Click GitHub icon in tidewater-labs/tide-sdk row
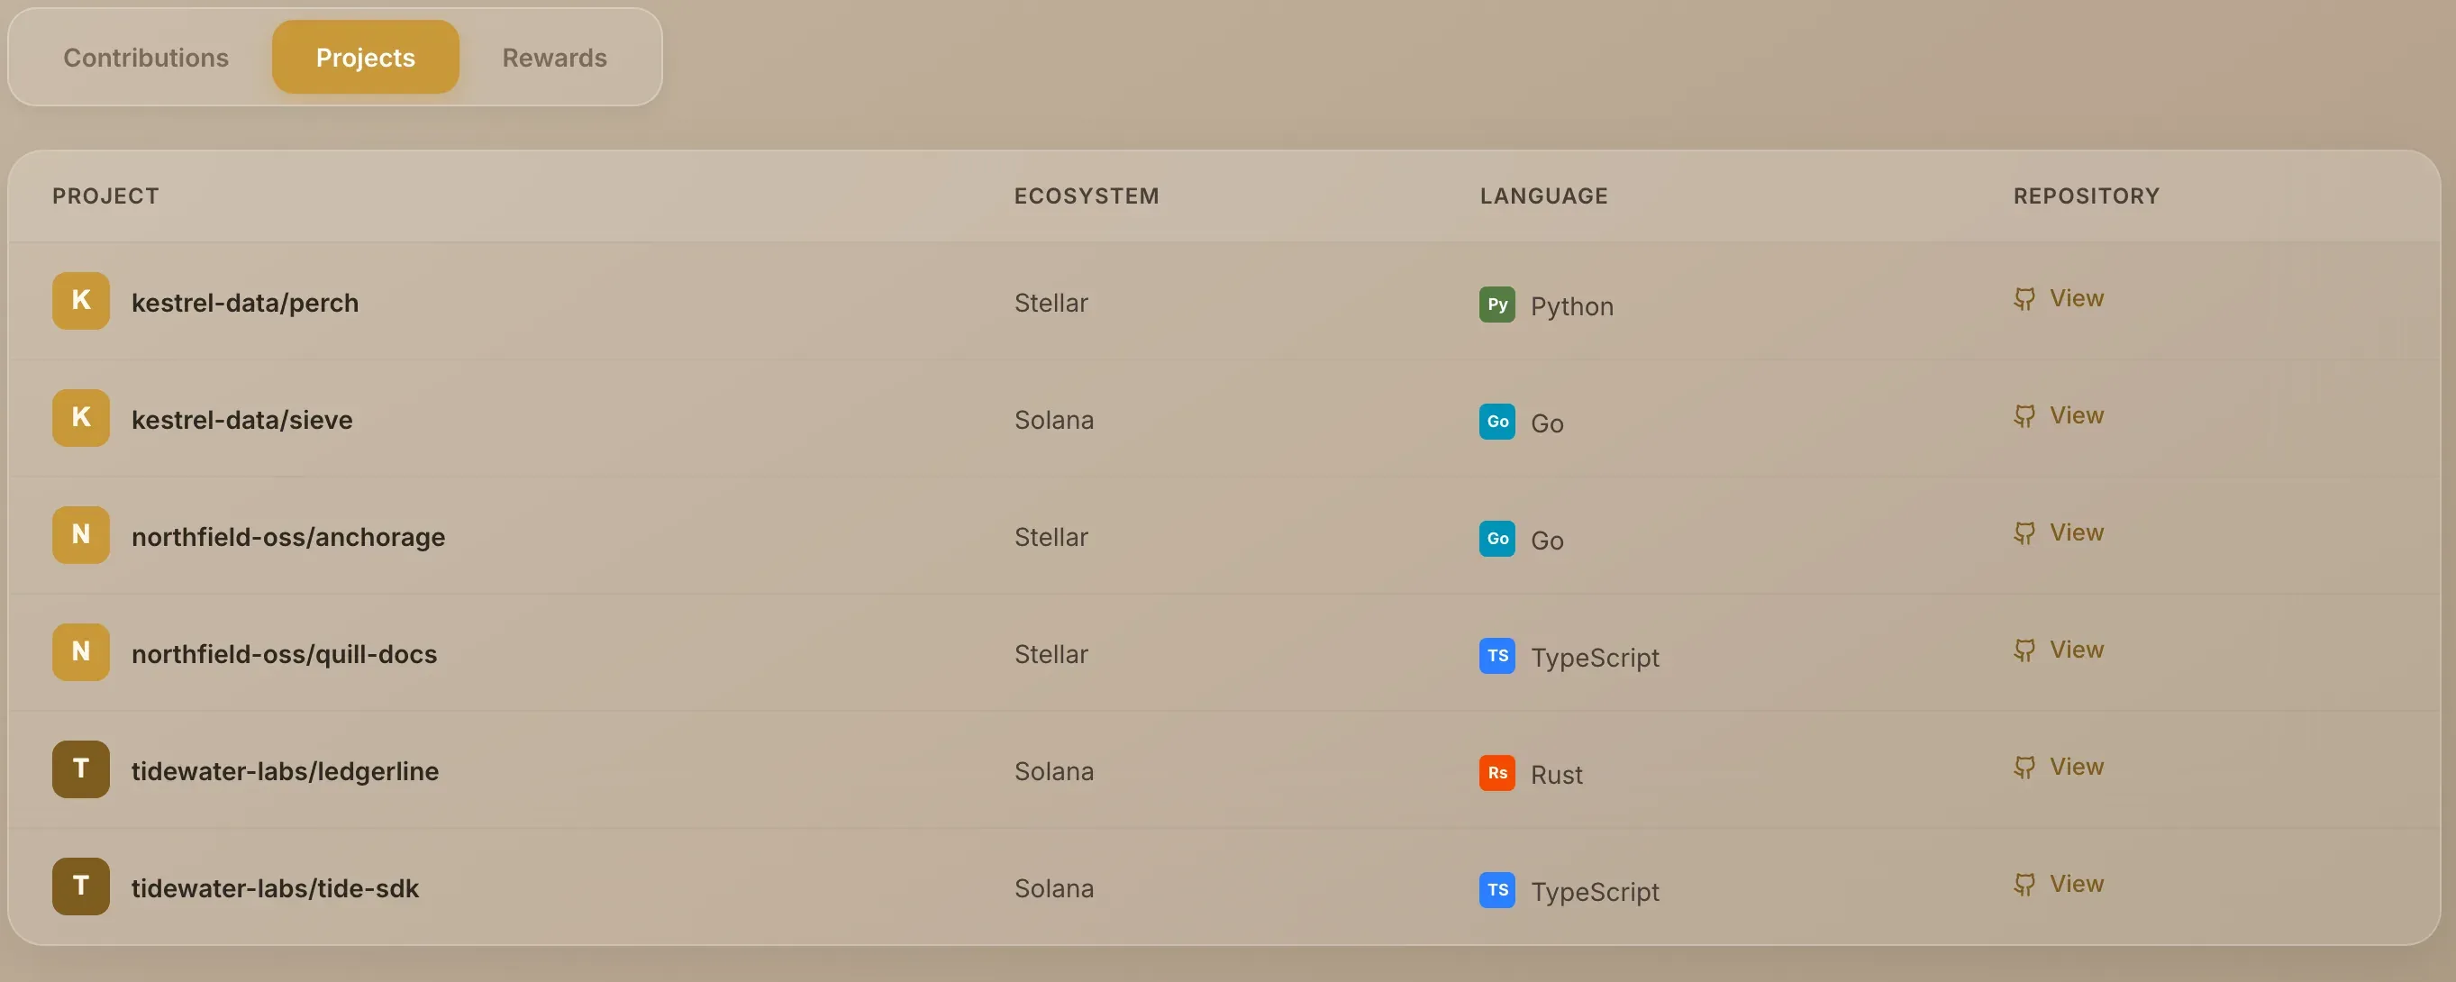 [x=2024, y=886]
